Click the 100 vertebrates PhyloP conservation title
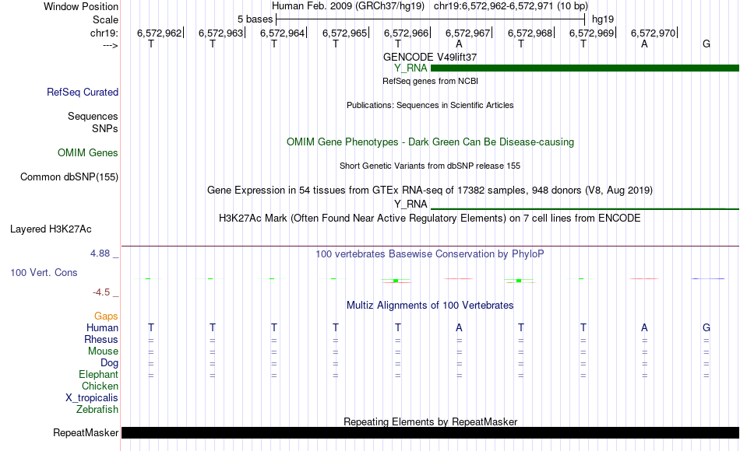The height and width of the screenshot is (451, 740). (430, 254)
